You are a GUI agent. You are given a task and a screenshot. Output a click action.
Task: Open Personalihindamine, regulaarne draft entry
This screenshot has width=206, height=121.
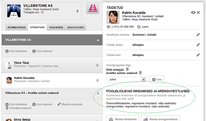click(x=141, y=103)
